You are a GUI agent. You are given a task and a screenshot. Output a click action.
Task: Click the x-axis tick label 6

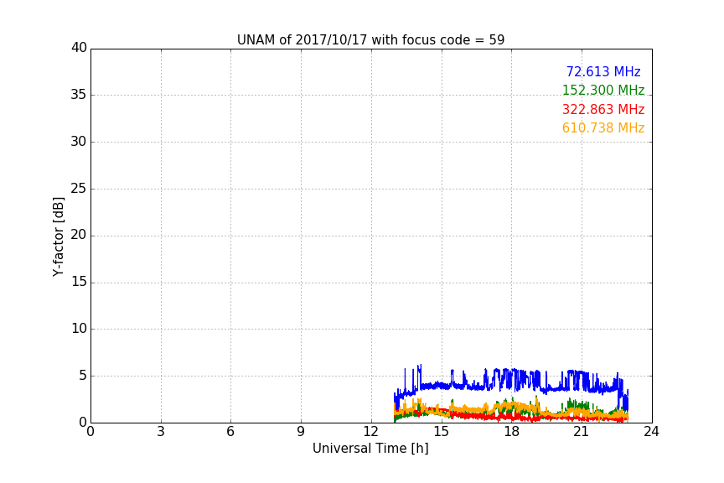[230, 432]
